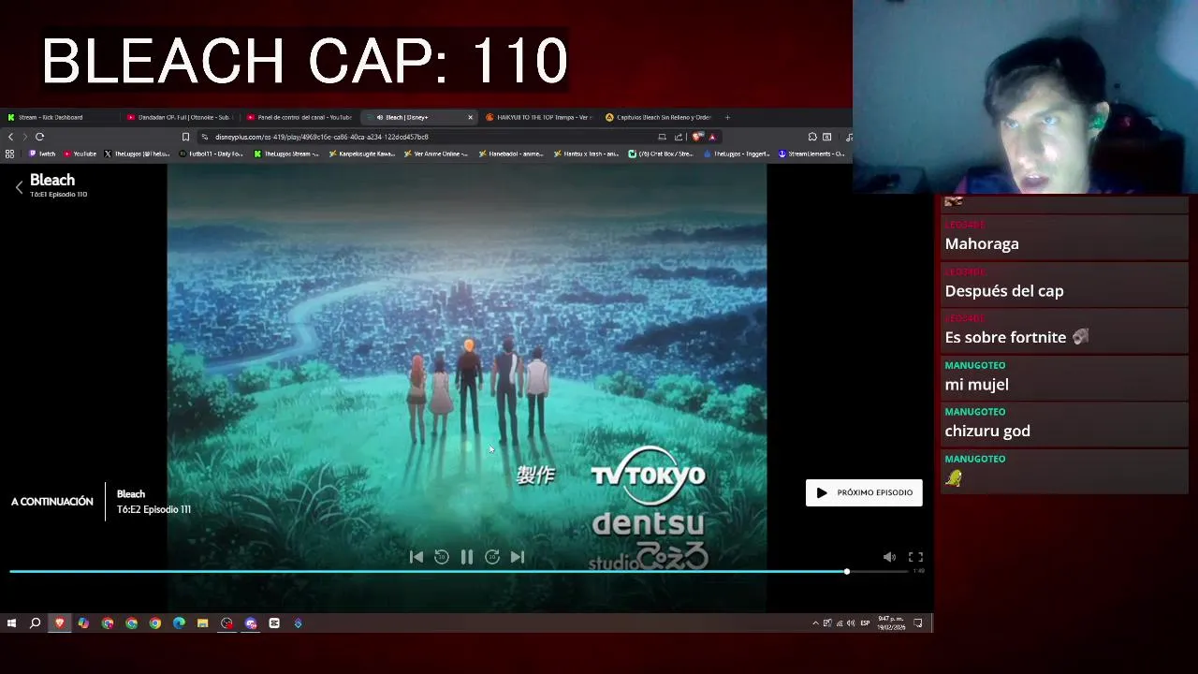Open the taskbar volume control
The height and width of the screenshot is (674, 1198).
tap(851, 623)
